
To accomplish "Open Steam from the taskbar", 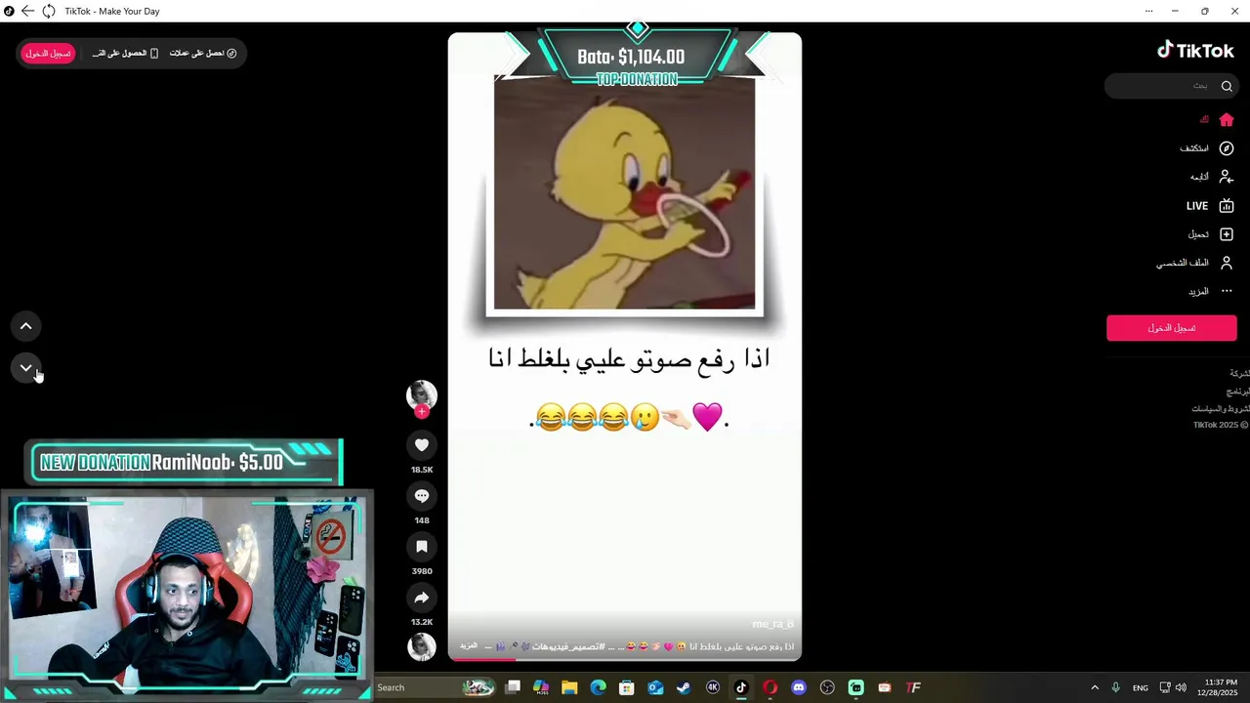I will pyautogui.click(x=684, y=687).
